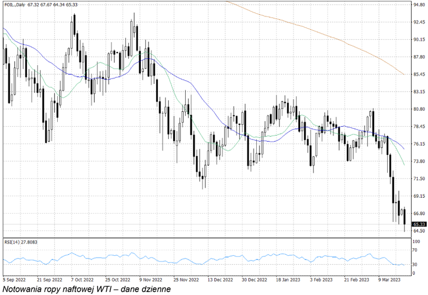Click the FOIL.,Daily chart title text
This screenshot has width=428, height=295.
coord(14,5)
